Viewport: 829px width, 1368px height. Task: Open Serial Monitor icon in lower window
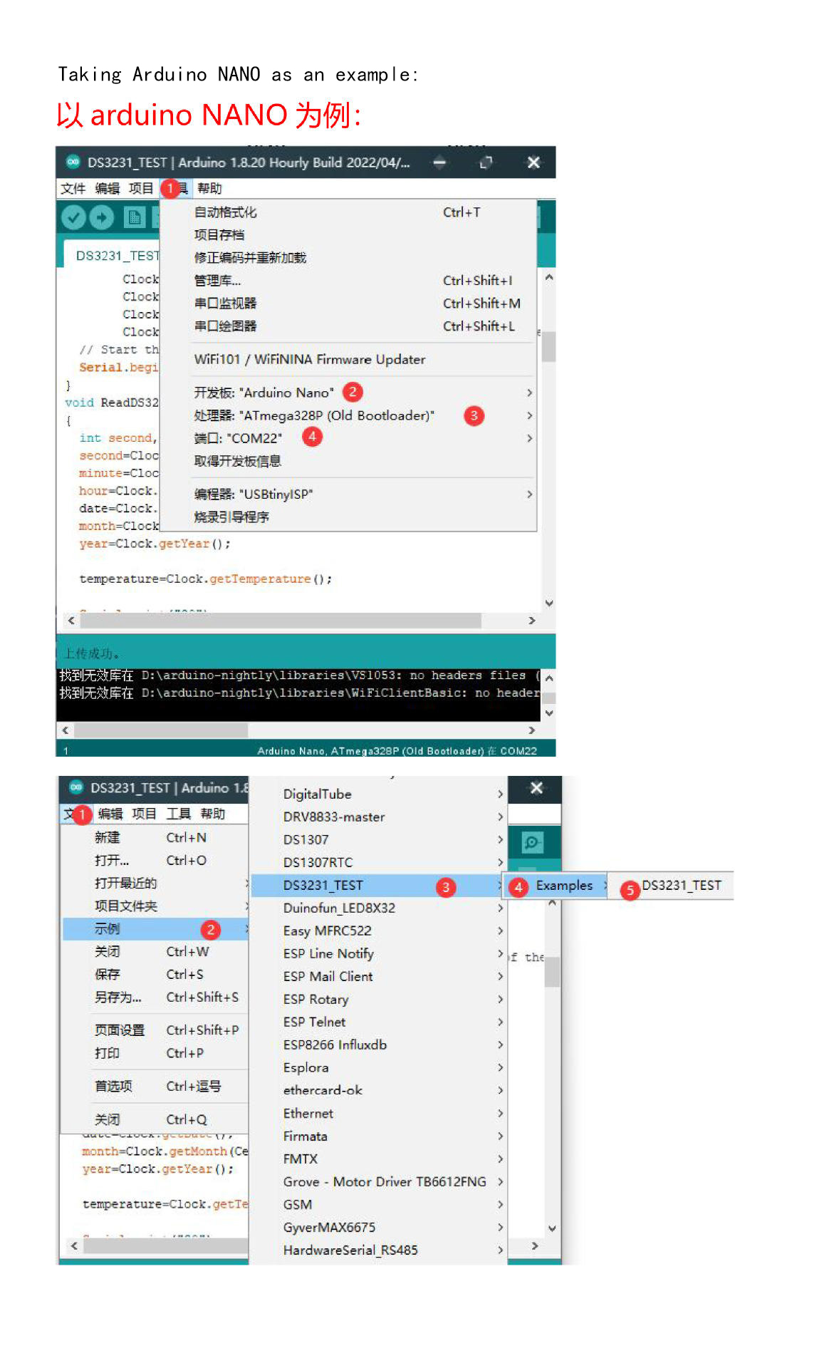pyautogui.click(x=532, y=843)
